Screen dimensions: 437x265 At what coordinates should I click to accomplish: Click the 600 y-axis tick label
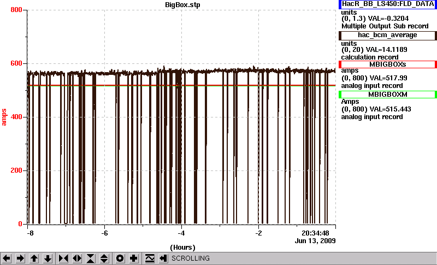pyautogui.click(x=16, y=63)
